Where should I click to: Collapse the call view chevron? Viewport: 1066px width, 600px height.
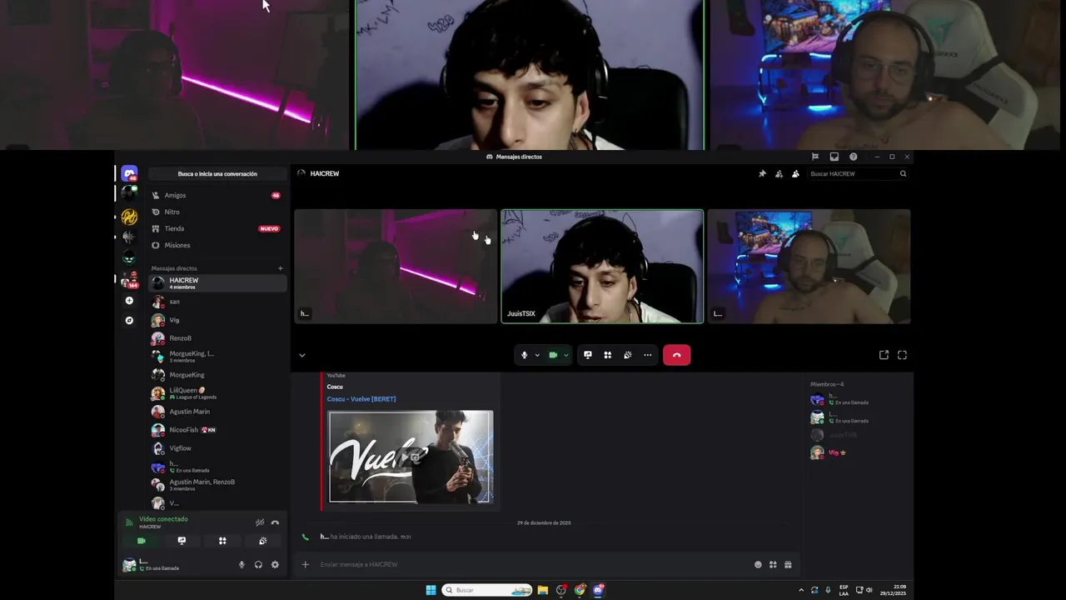click(x=302, y=355)
